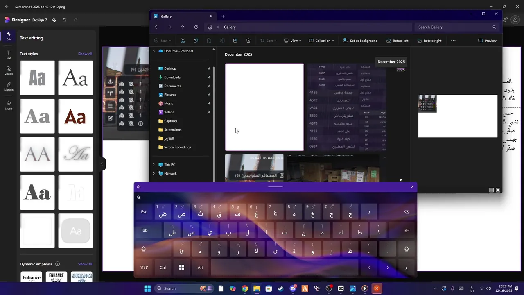Expand the This PC tree node
The width and height of the screenshot is (524, 295).
[x=154, y=165]
